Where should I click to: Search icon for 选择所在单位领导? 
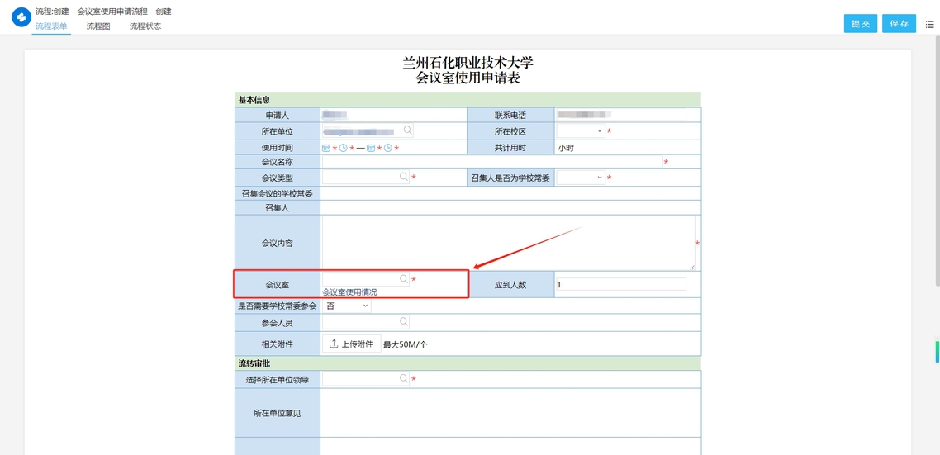click(x=404, y=379)
